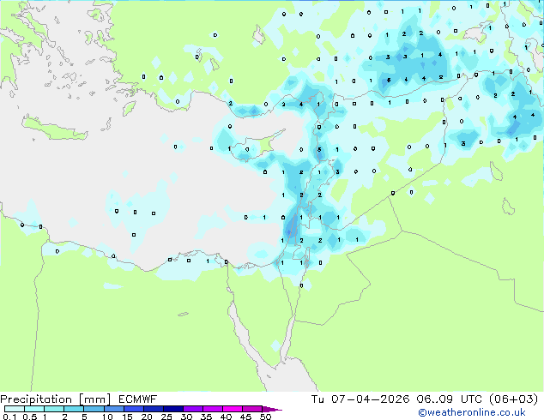
Task: Click the island of Cyprus on map
Action: point(258,146)
